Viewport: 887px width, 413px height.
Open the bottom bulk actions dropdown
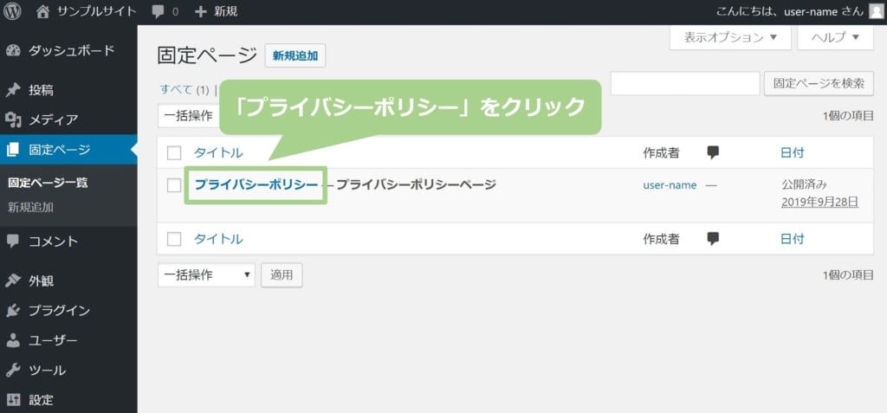pos(206,275)
